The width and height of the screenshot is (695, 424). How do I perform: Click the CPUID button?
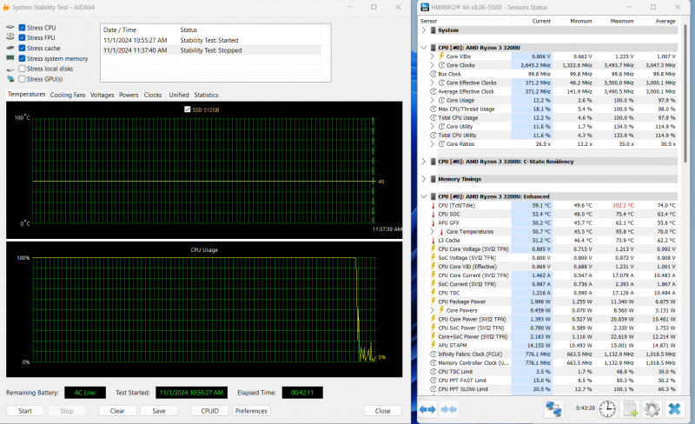pos(209,411)
